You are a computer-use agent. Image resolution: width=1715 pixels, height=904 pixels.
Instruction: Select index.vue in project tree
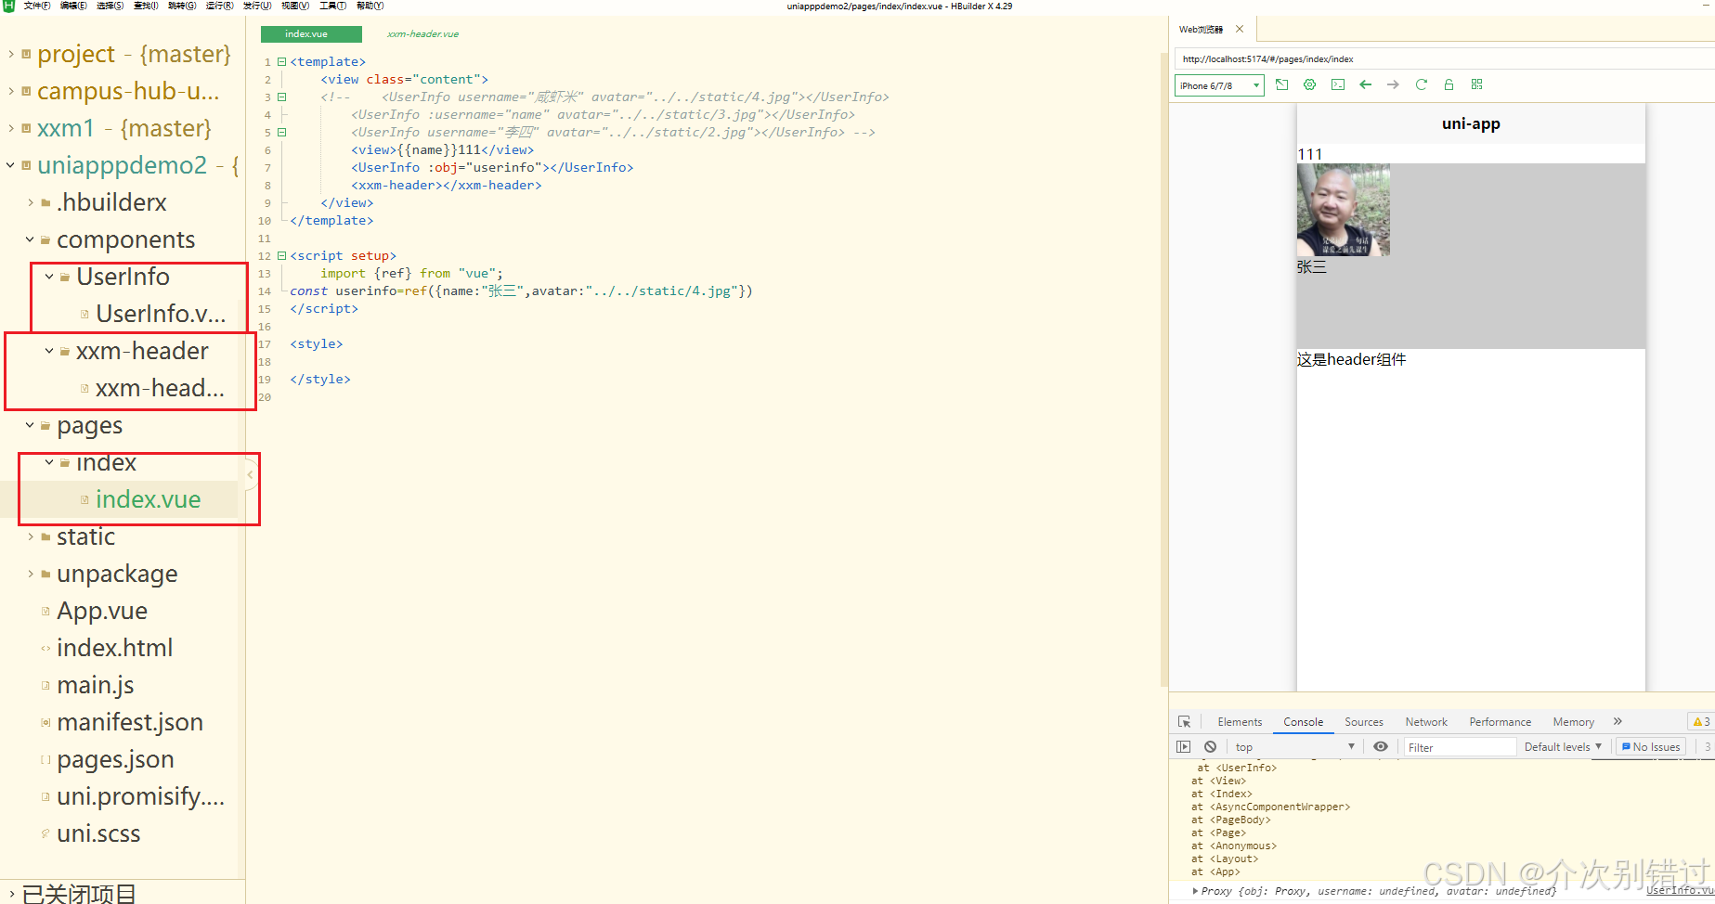click(x=148, y=499)
